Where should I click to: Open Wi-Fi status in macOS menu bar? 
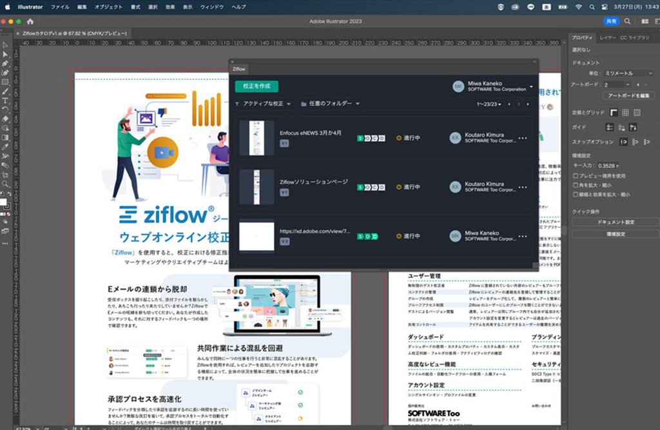[x=579, y=7]
